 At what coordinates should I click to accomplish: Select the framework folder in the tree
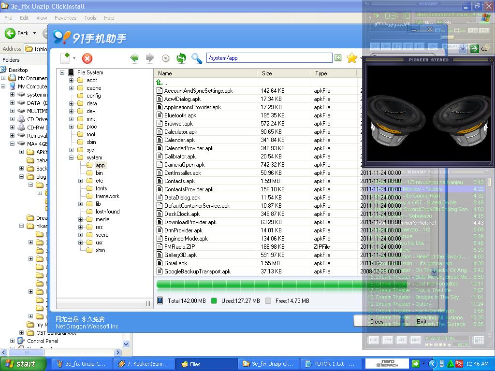pyautogui.click(x=108, y=196)
